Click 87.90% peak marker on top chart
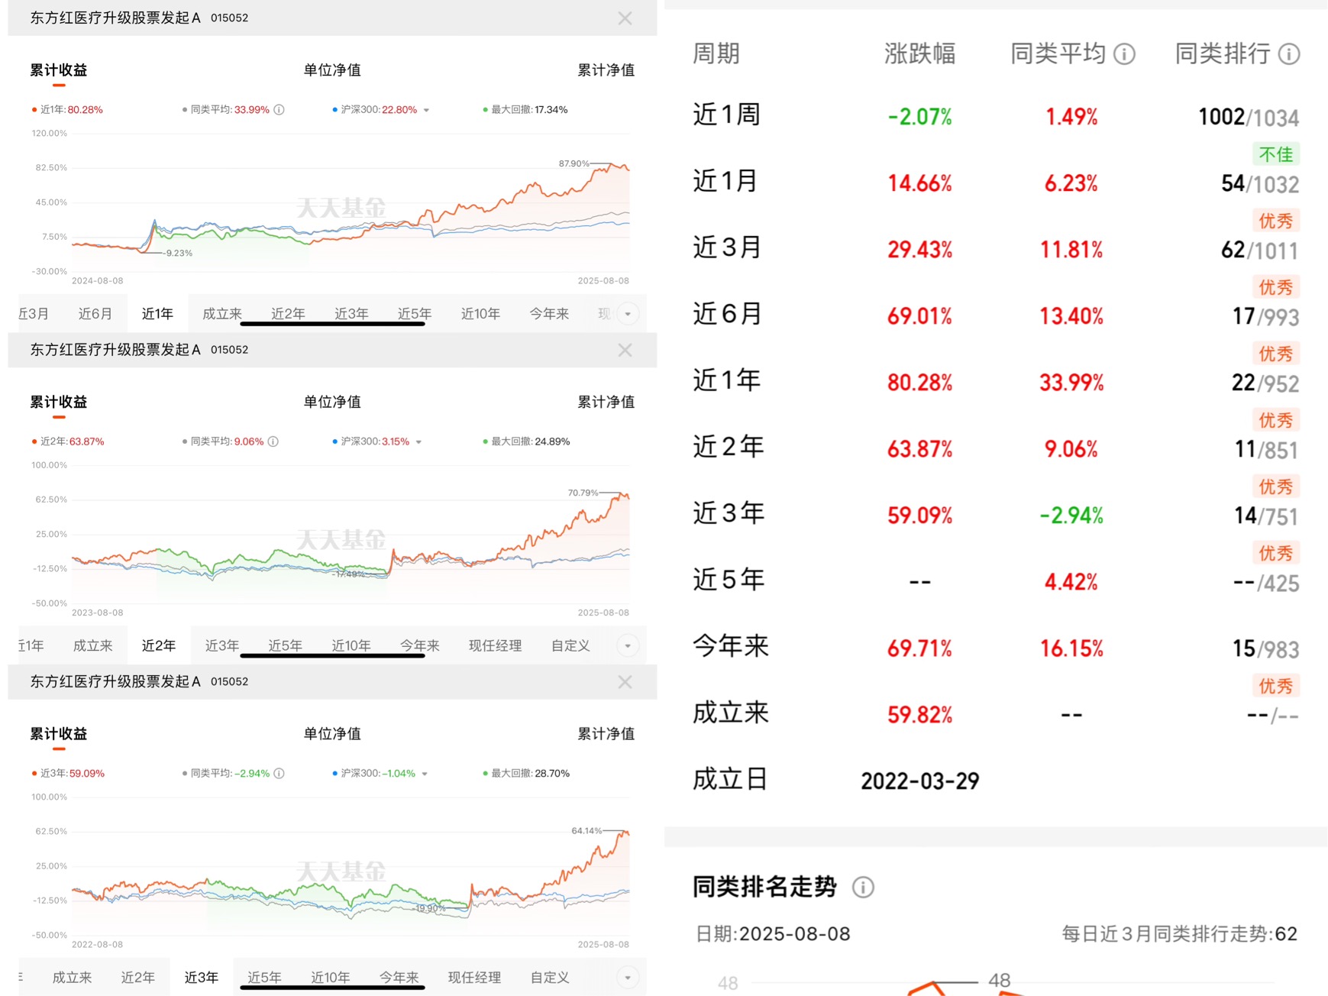The image size is (1328, 996). pyautogui.click(x=574, y=163)
